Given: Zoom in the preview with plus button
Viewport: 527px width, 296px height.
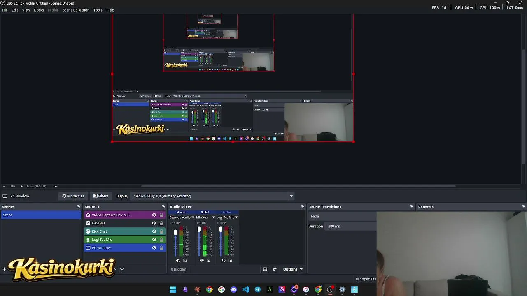Looking at the screenshot, I should pyautogui.click(x=21, y=187).
